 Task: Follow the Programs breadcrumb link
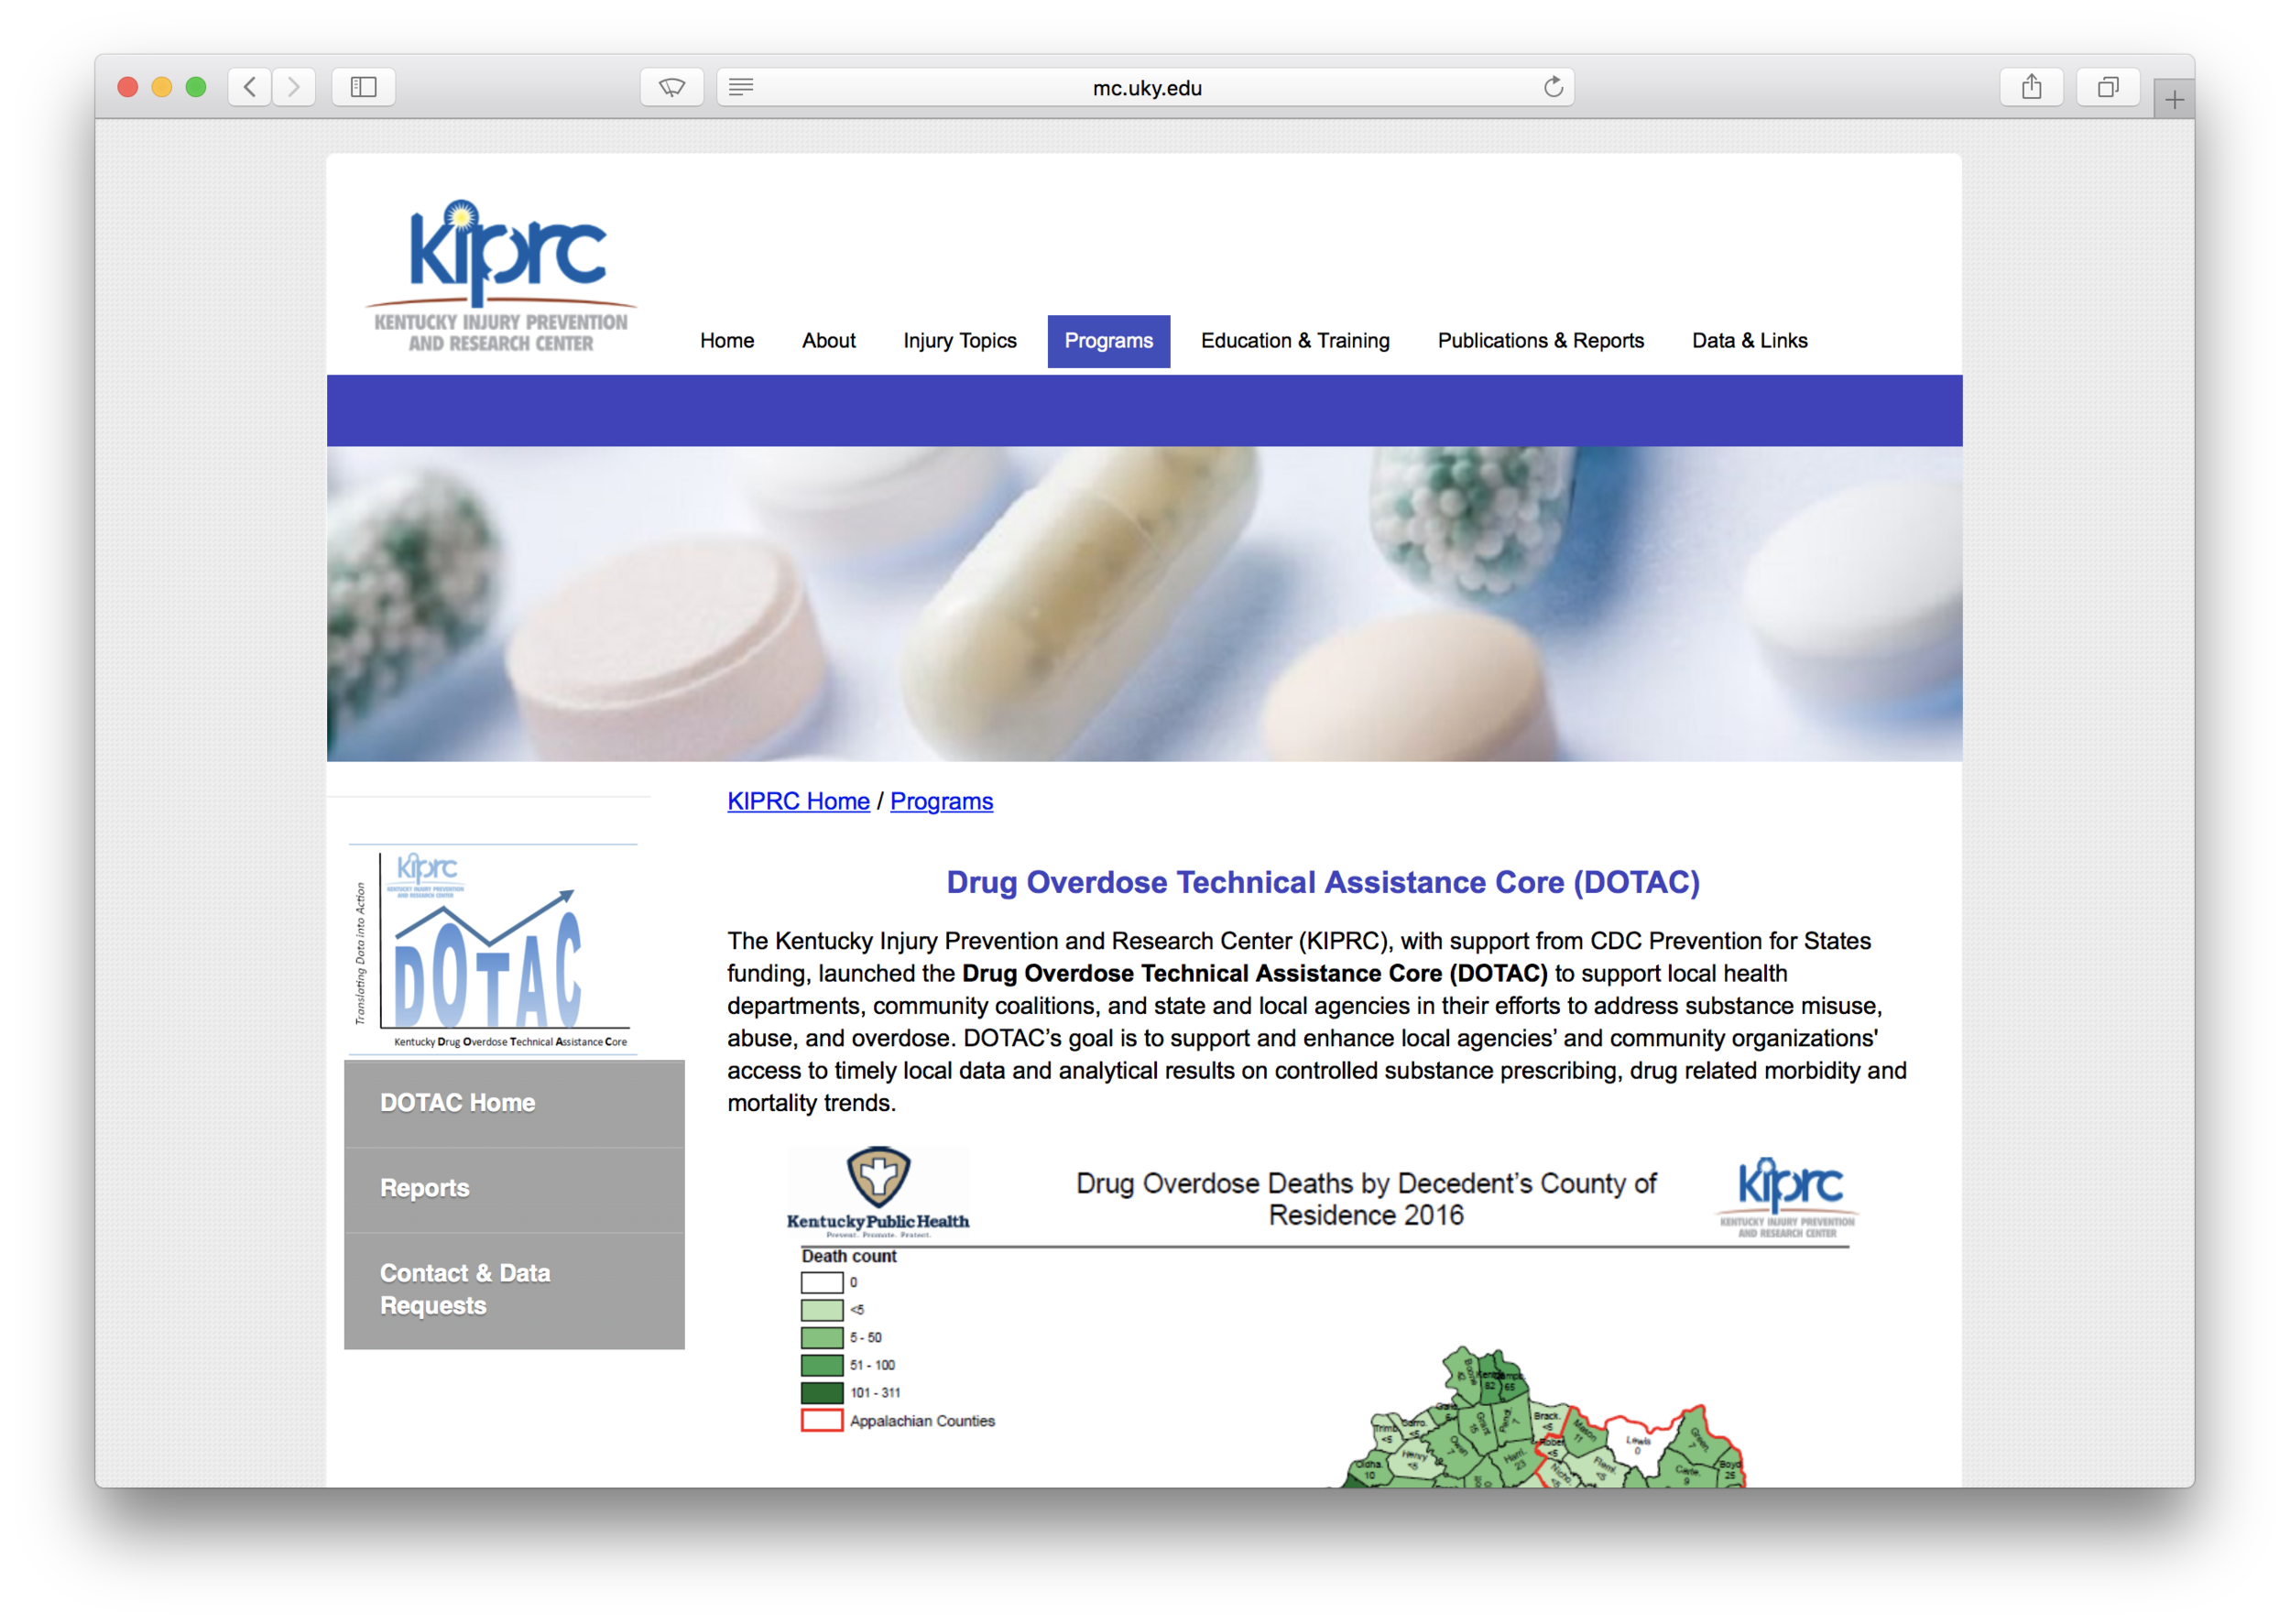pos(942,802)
